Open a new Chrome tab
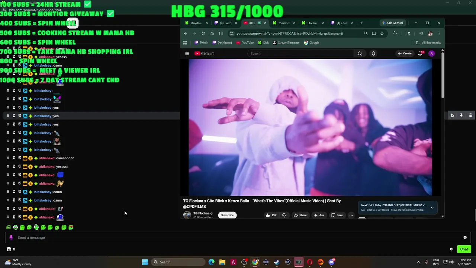Viewport: 476px width, 268px height. [x=361, y=23]
